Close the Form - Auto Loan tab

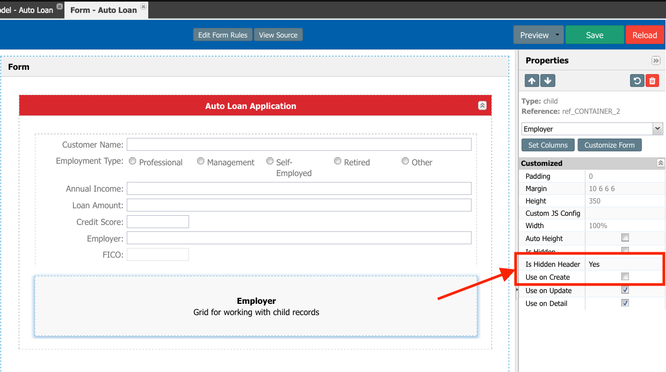pyautogui.click(x=143, y=6)
